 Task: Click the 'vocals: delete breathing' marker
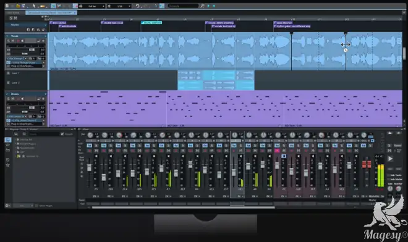[219, 23]
